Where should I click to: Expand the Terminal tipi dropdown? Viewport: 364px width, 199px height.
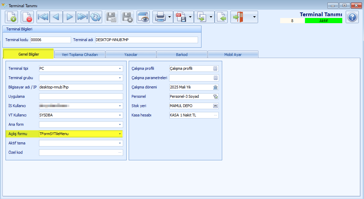tap(120, 68)
